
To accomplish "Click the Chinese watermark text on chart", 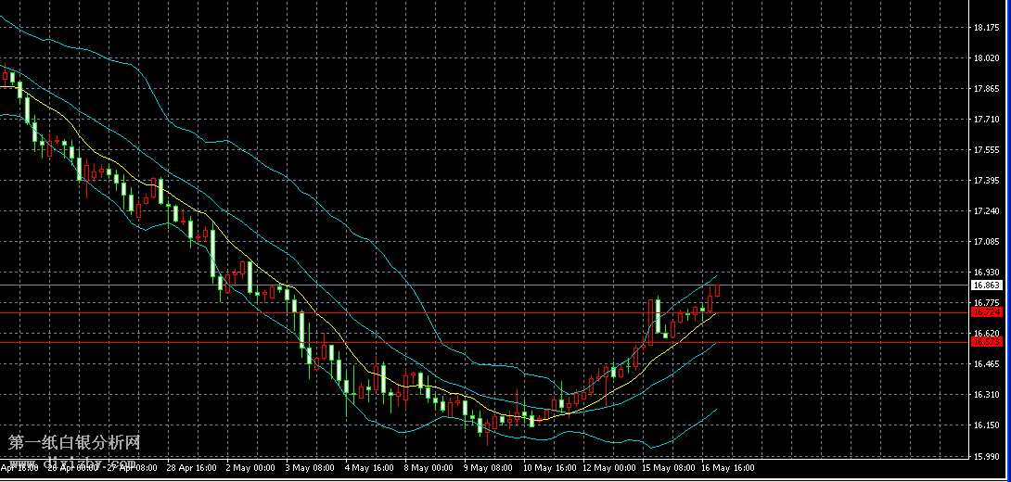I will tap(74, 444).
